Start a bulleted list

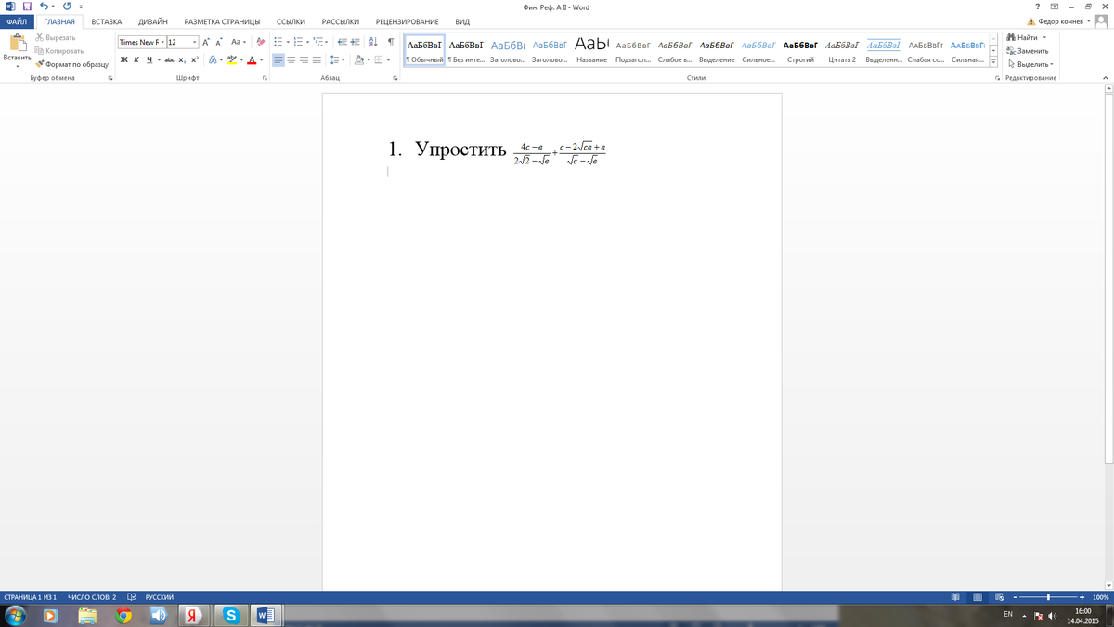pos(278,42)
